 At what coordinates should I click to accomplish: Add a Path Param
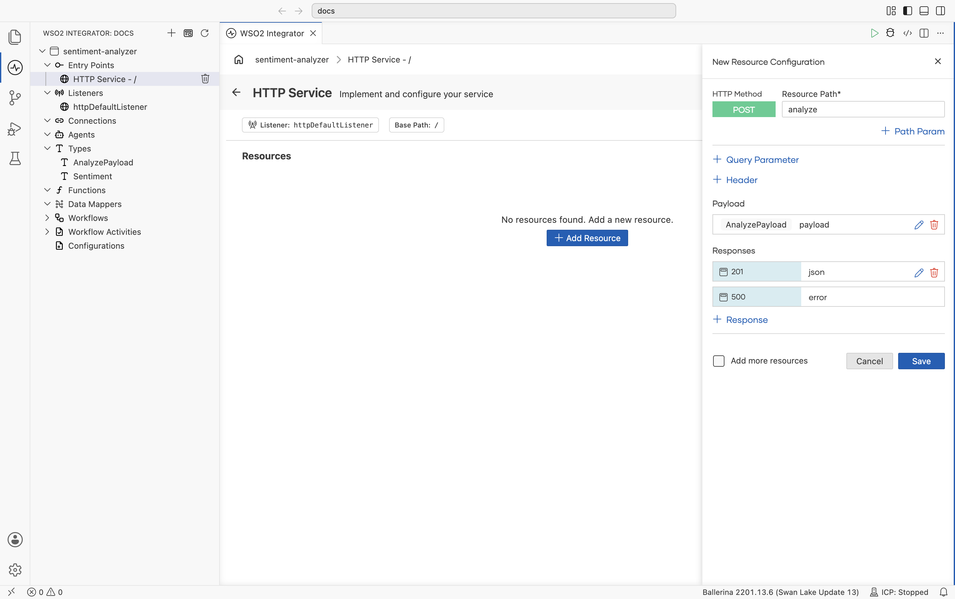point(913,131)
